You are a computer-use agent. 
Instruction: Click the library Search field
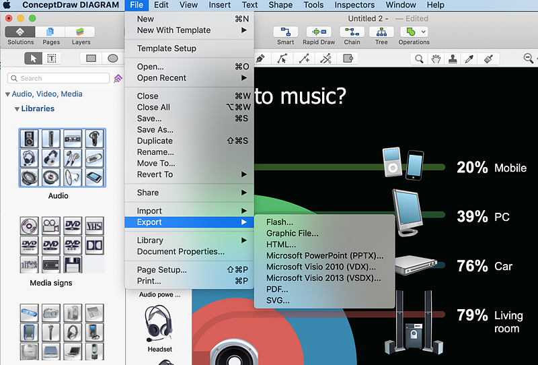coord(59,78)
